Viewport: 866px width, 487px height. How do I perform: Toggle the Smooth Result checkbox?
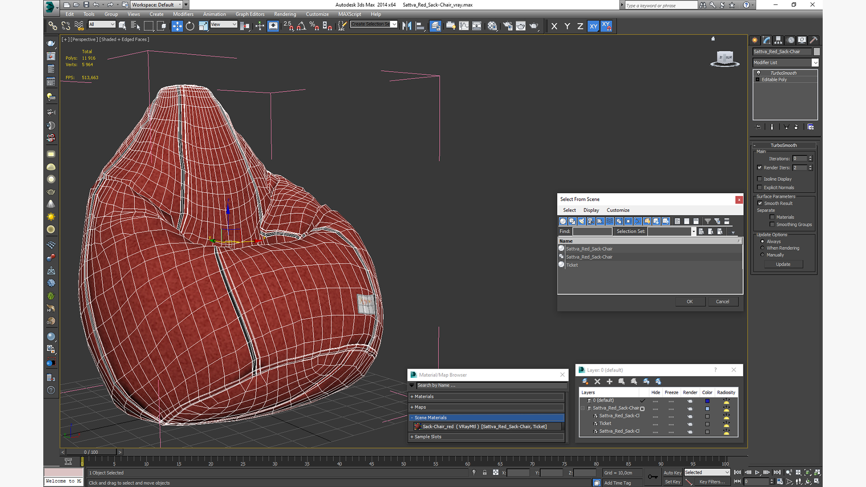(760, 203)
